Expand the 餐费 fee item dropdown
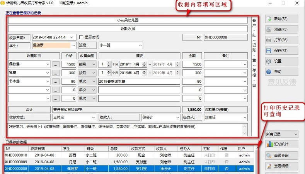Image resolution: width=305 pixels, height=174 pixels. tap(48, 73)
